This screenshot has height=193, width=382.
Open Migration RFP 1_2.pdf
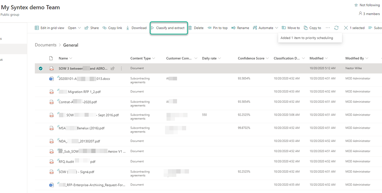[x=80, y=92]
